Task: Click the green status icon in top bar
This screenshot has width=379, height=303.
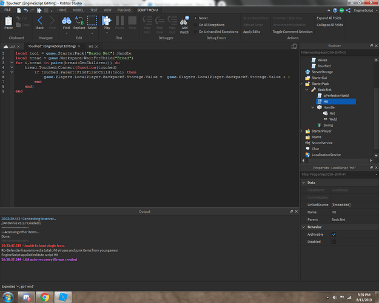Action: [341, 10]
